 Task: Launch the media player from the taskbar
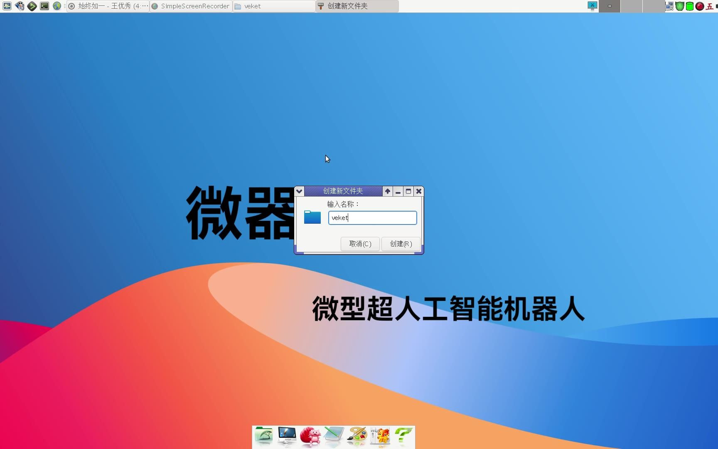[20, 6]
